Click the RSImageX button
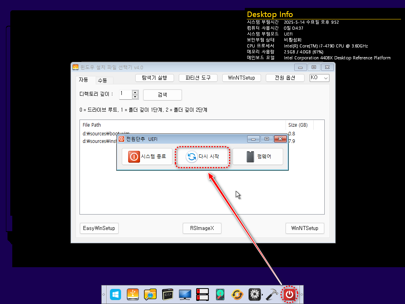The width and height of the screenshot is (405, 304). (202, 228)
